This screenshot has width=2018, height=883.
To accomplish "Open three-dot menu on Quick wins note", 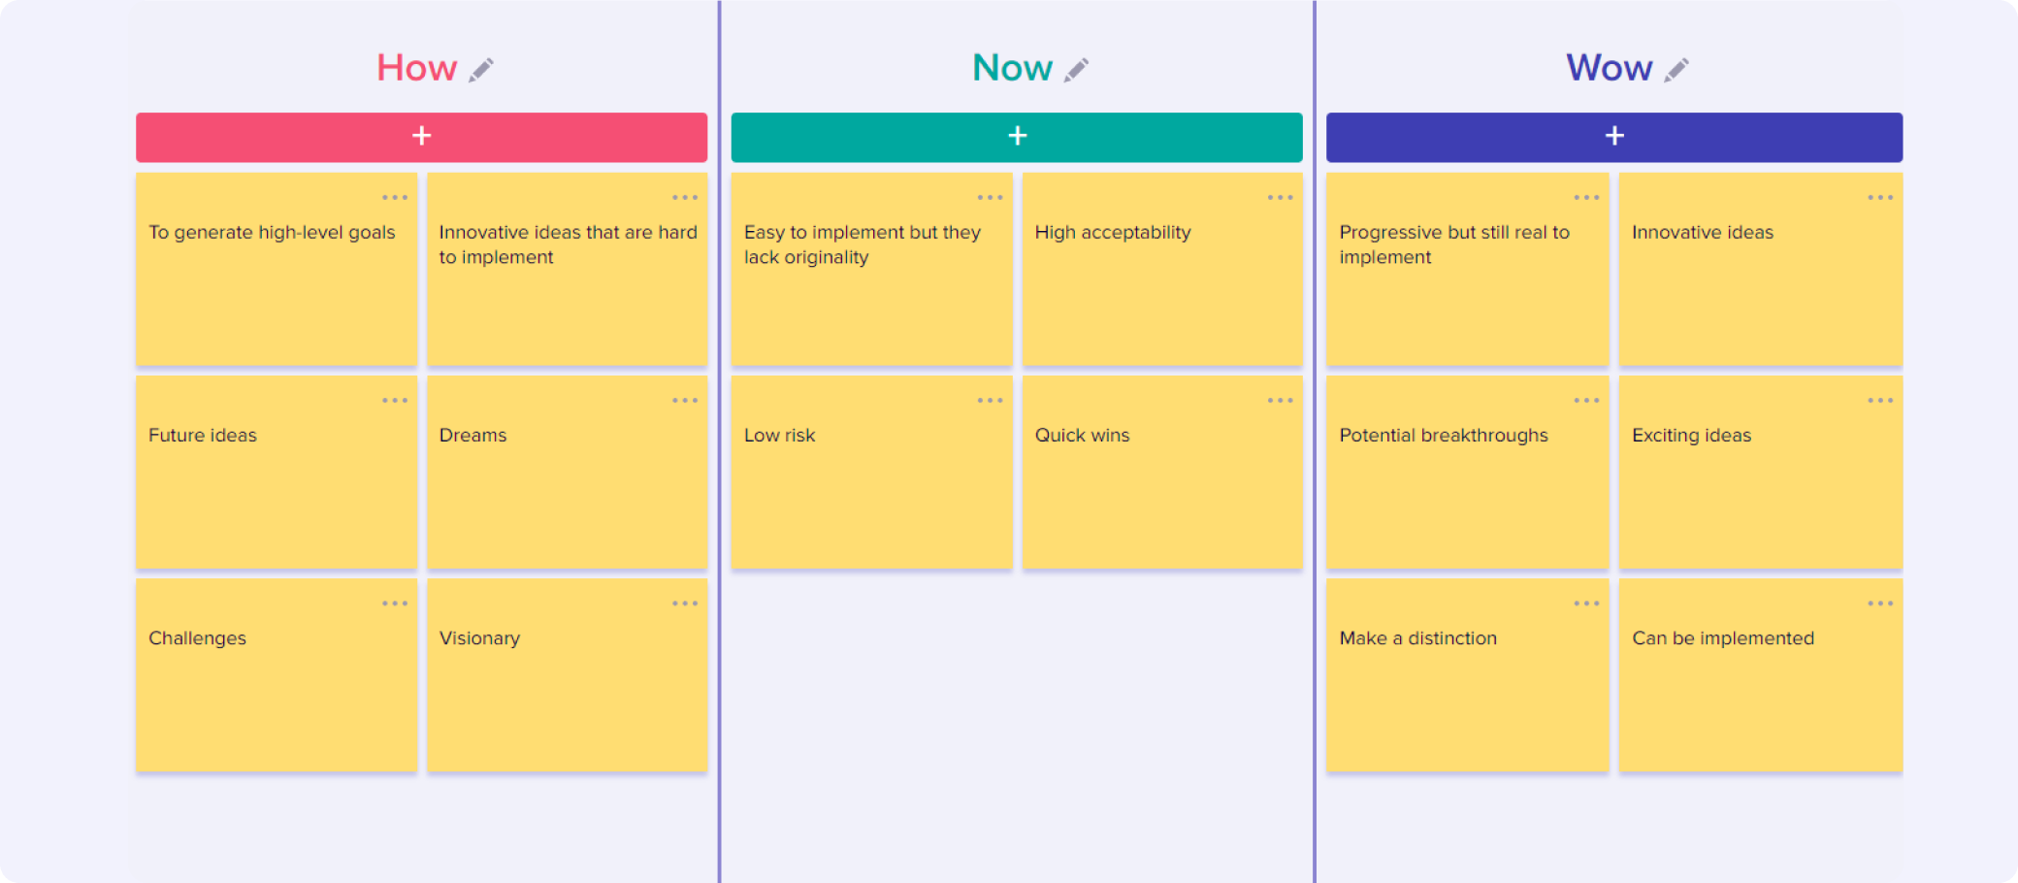I will pos(1281,400).
